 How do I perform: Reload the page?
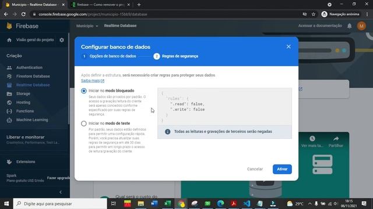(23, 14)
